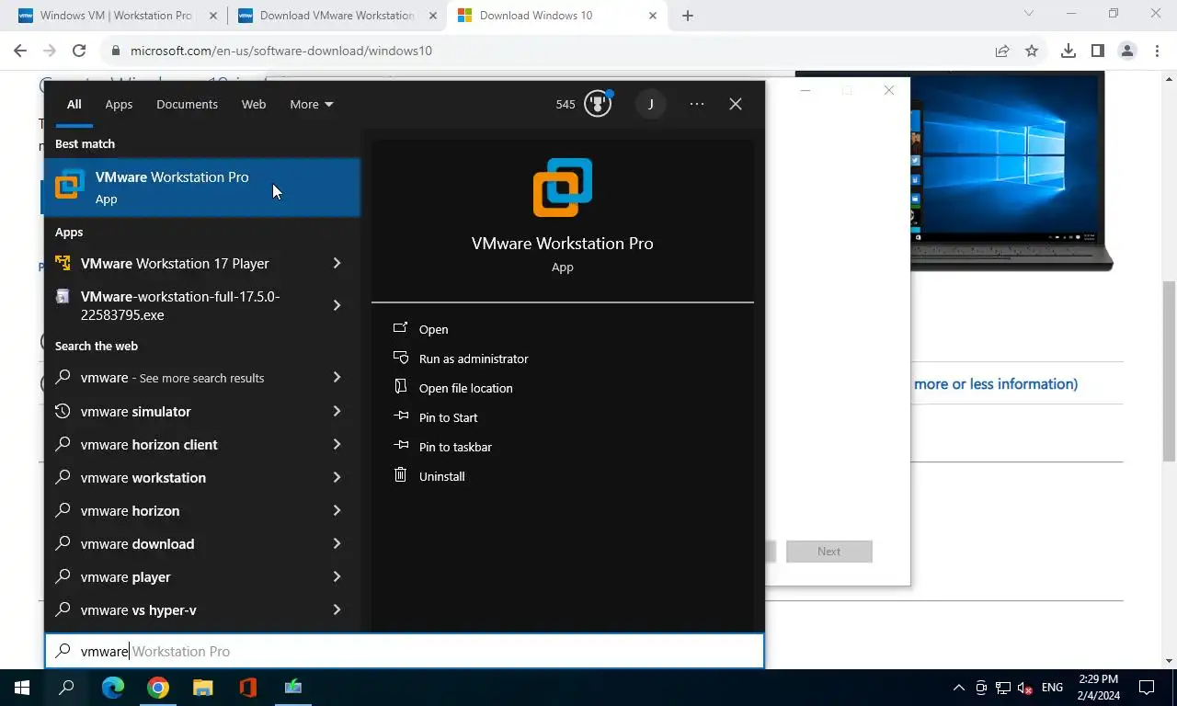This screenshot has width=1177, height=706.
Task: Expand VMware-workstation-full installer result arrow
Action: click(x=337, y=305)
